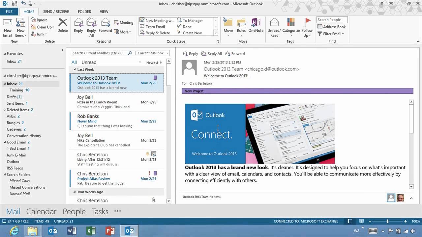This screenshot has width=422, height=237.
Task: Forward the message using ribbon Forward
Action: [x=105, y=26]
